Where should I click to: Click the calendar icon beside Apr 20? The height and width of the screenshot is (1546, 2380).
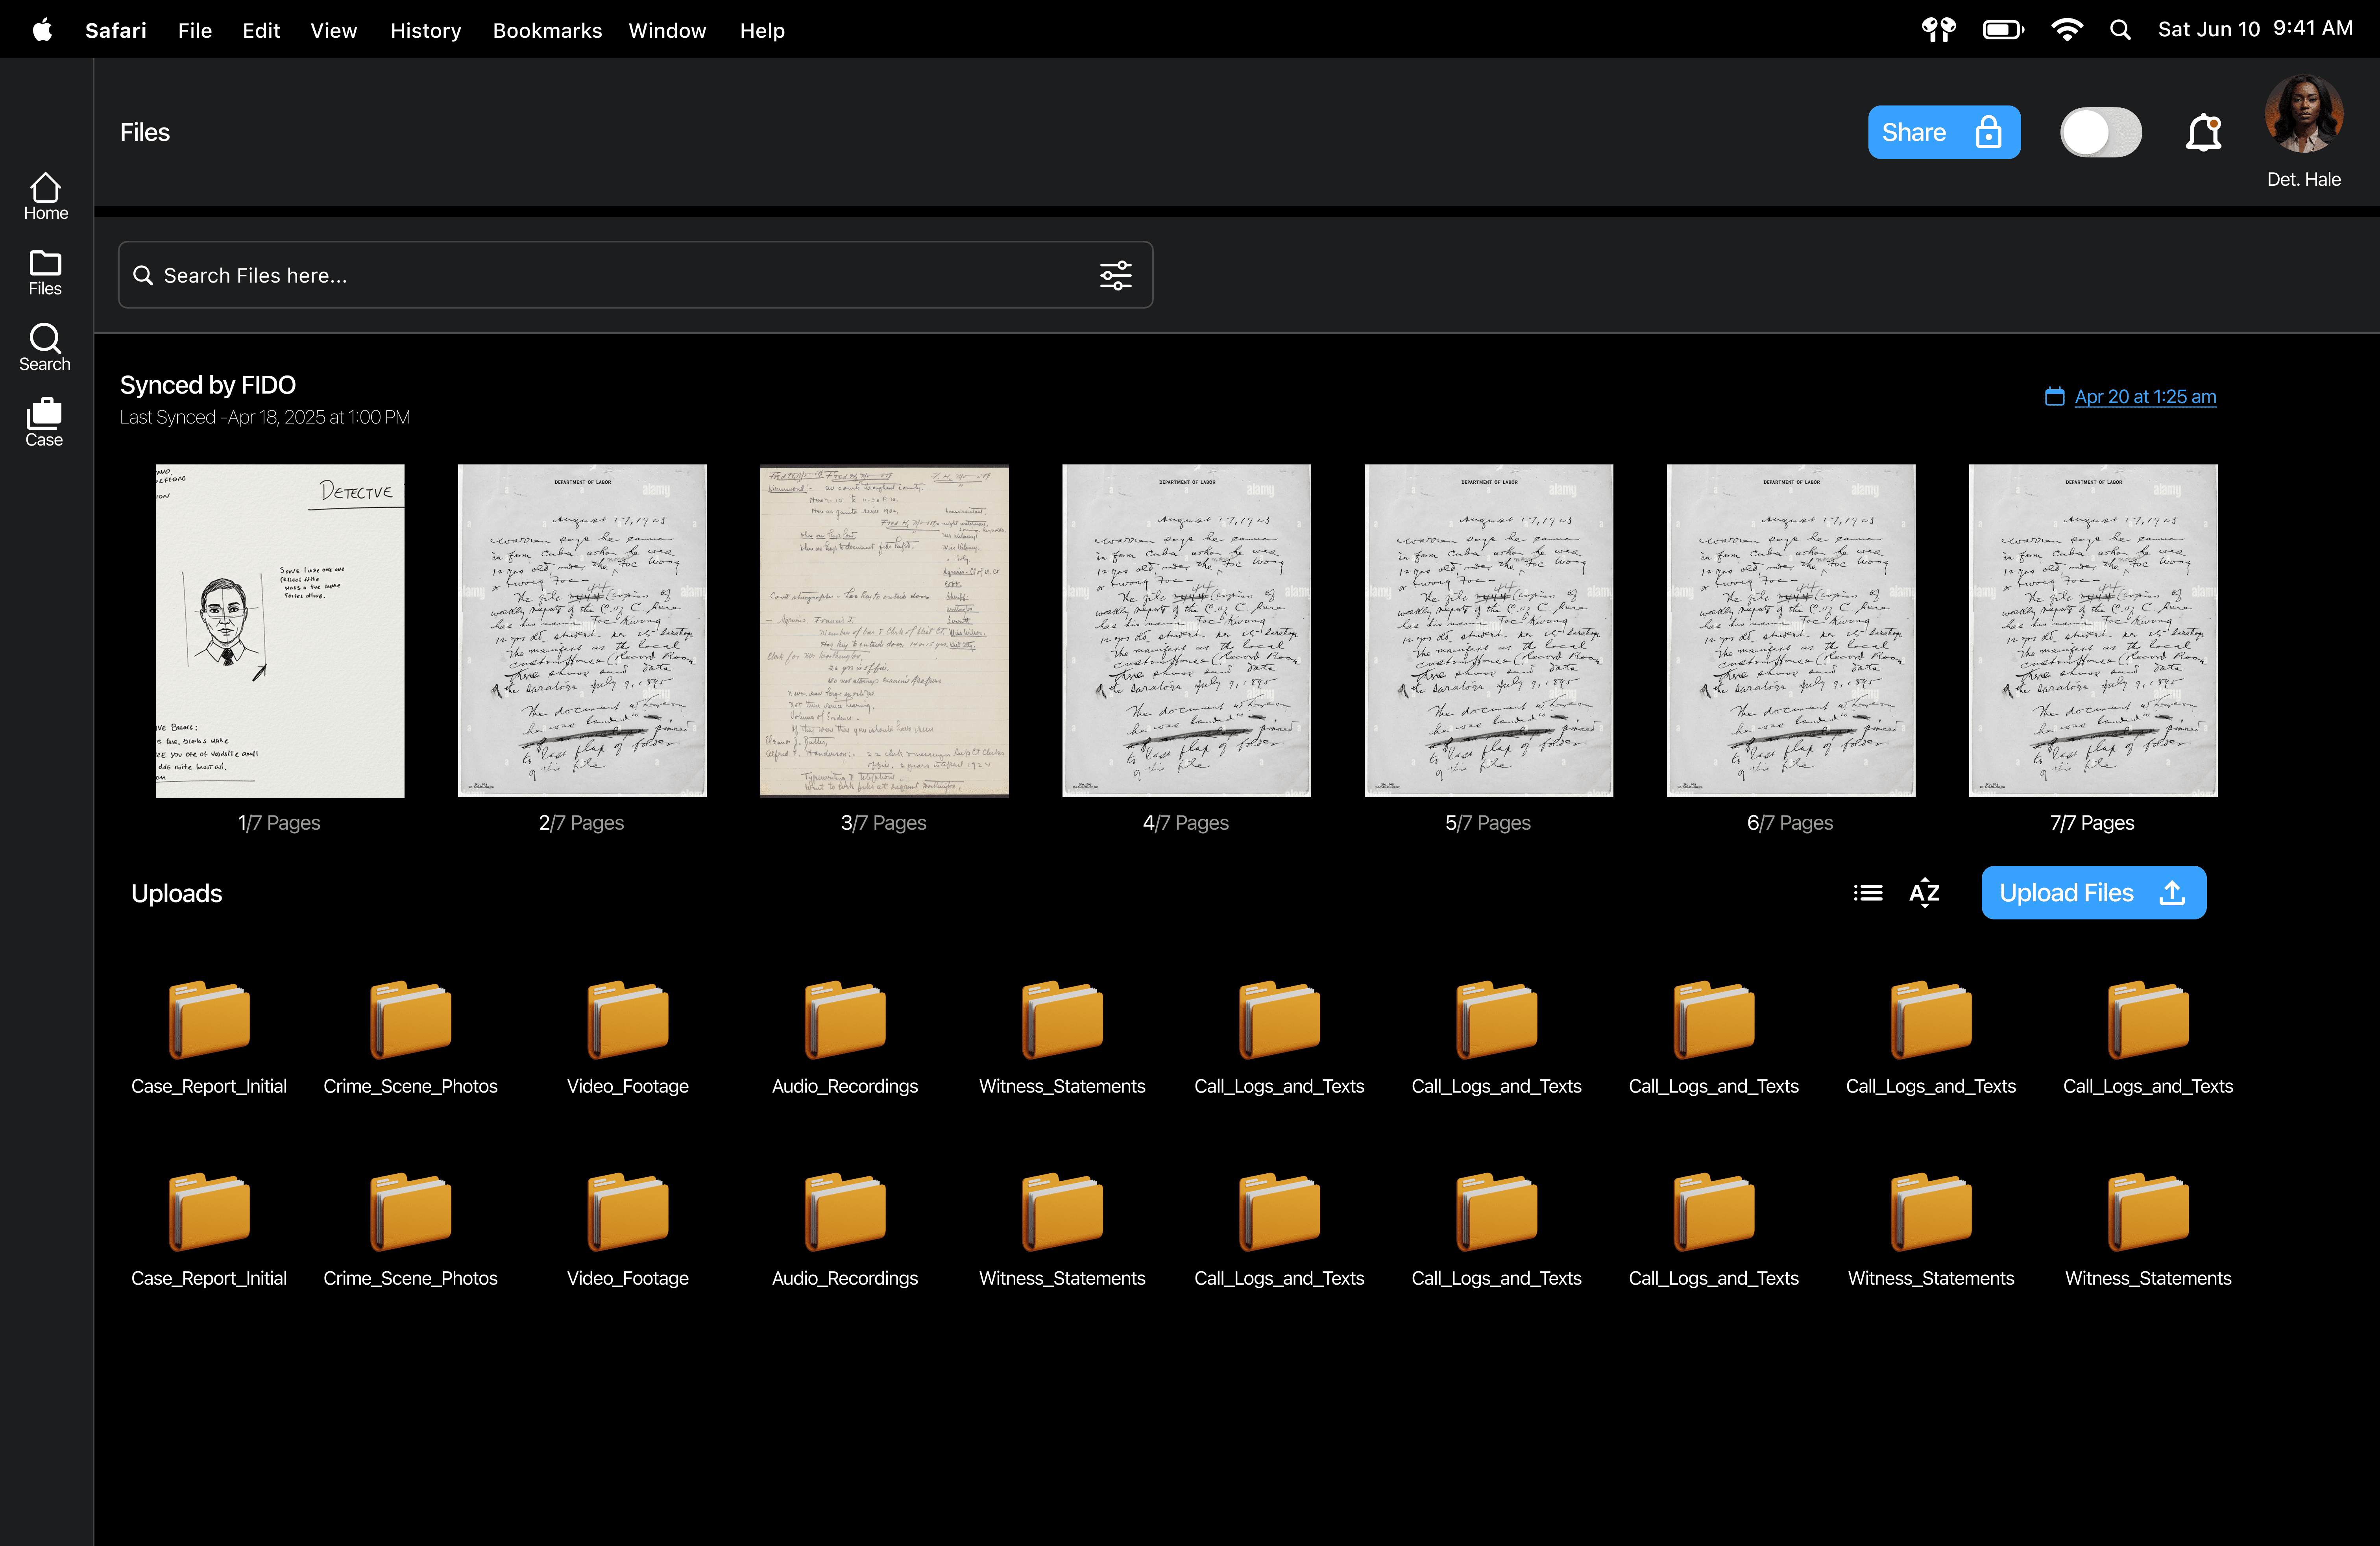point(2055,397)
